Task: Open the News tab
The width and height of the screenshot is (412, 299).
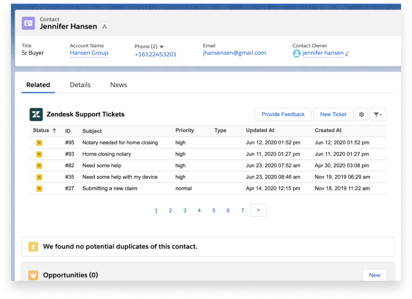Action: tap(118, 85)
